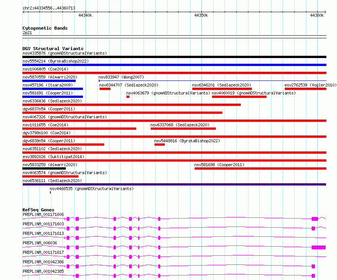Click the purple nsv6536111 variant bar
This screenshot has width=337, height=280.
pos(174,185)
